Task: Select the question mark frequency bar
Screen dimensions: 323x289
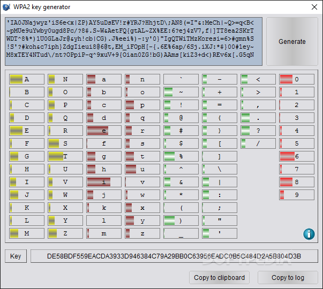Action: point(258,131)
